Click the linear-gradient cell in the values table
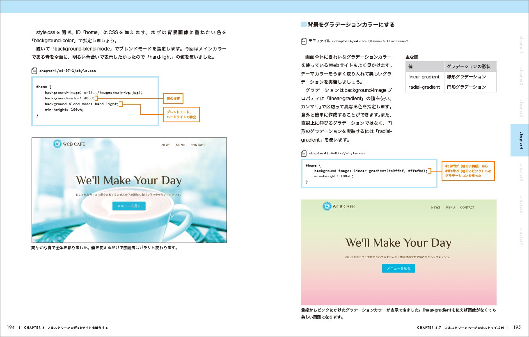Image resolution: width=529 pixels, height=337 pixels. (x=424, y=77)
